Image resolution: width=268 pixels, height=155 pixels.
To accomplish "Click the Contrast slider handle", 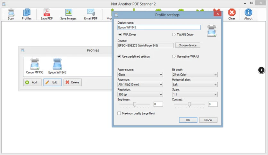I will [x=189, y=104].
